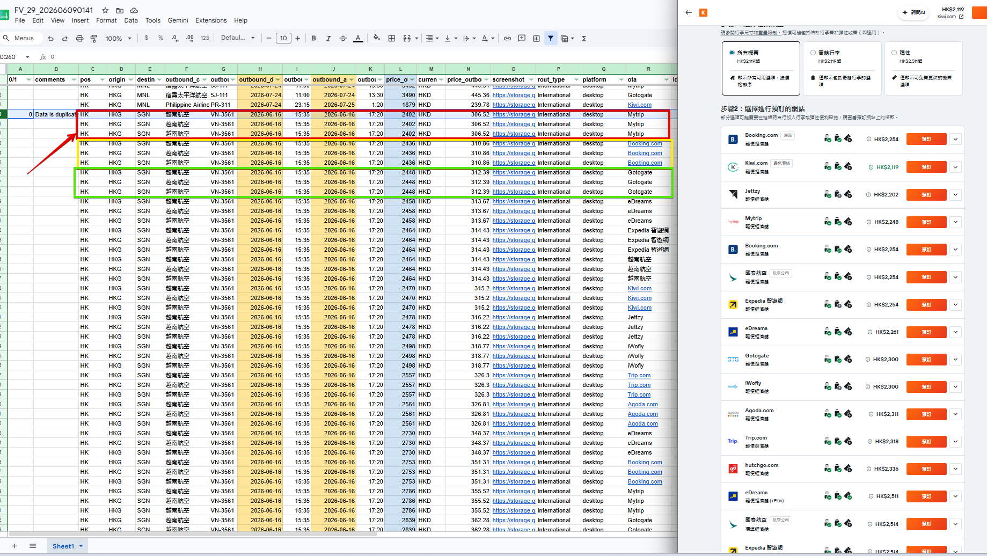Open the Format menu
The image size is (987, 556).
[x=106, y=20]
